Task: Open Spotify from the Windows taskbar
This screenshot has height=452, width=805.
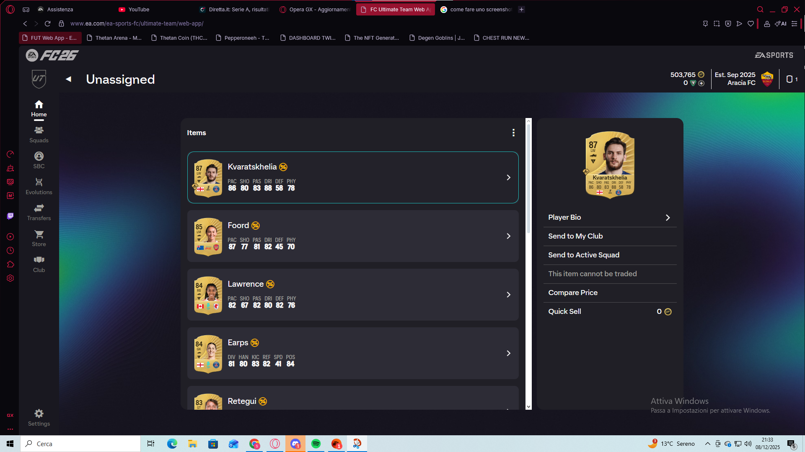Action: (x=316, y=444)
